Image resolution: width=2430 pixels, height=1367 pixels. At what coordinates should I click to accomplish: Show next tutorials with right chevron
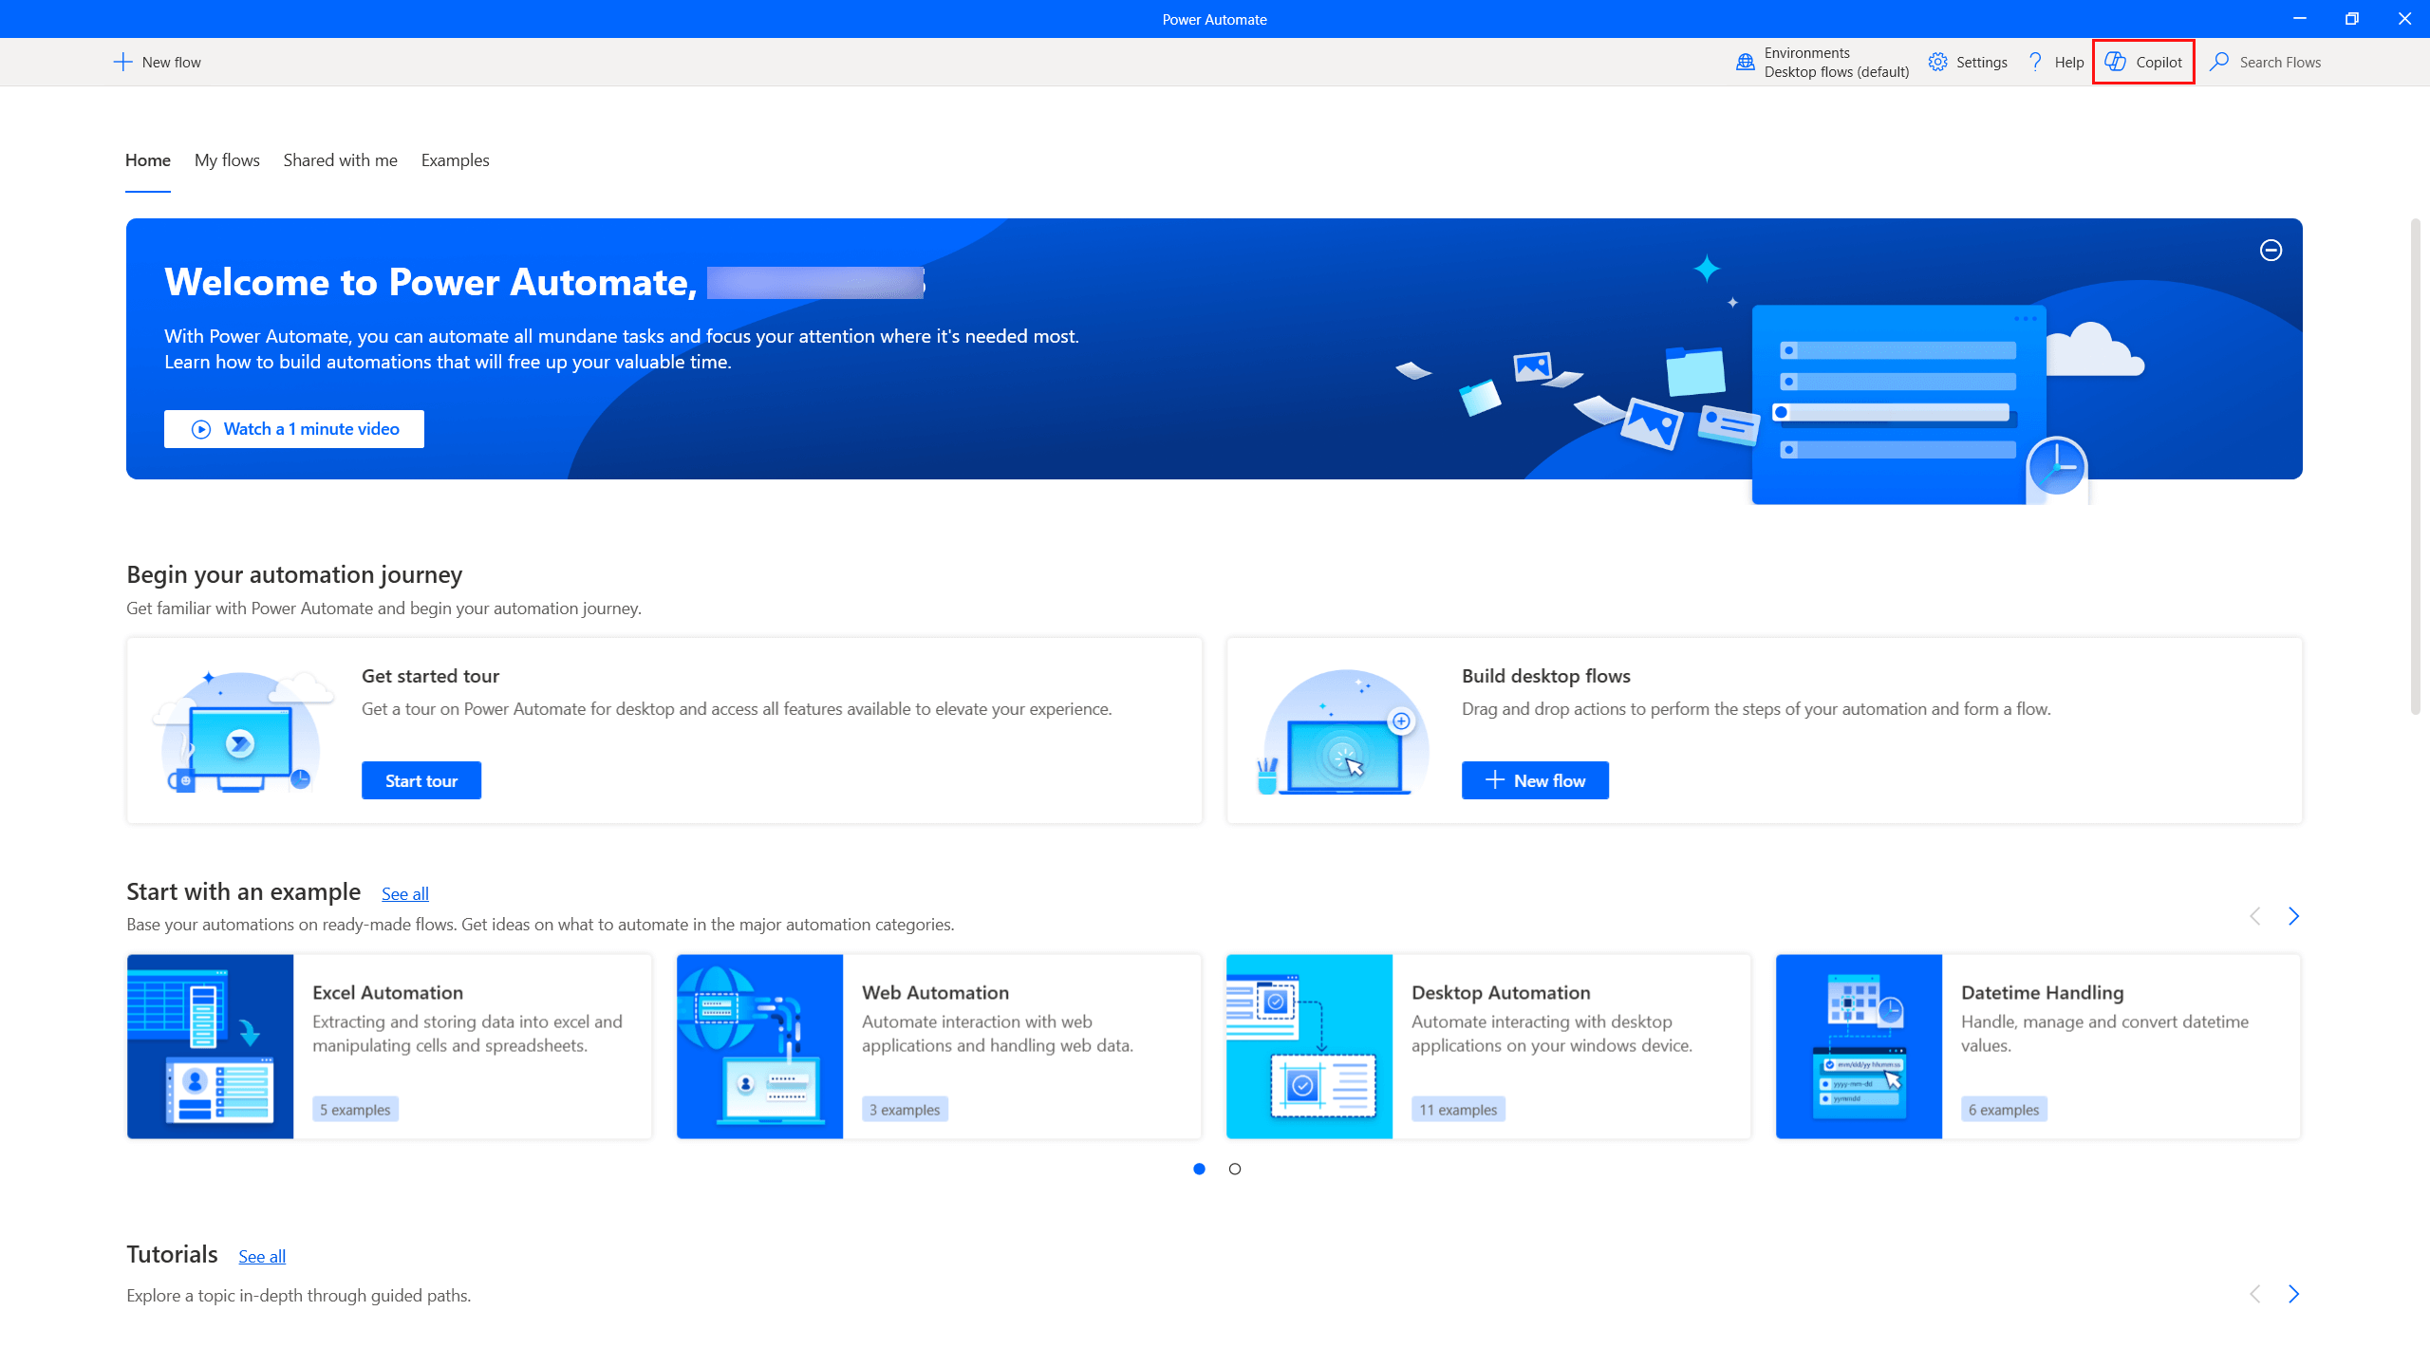click(2293, 1294)
